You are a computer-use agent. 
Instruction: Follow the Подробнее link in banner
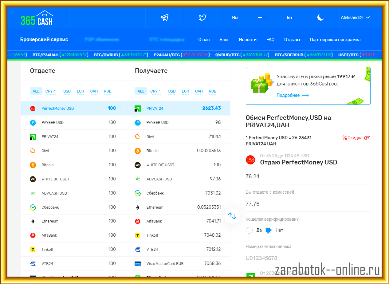click(293, 95)
